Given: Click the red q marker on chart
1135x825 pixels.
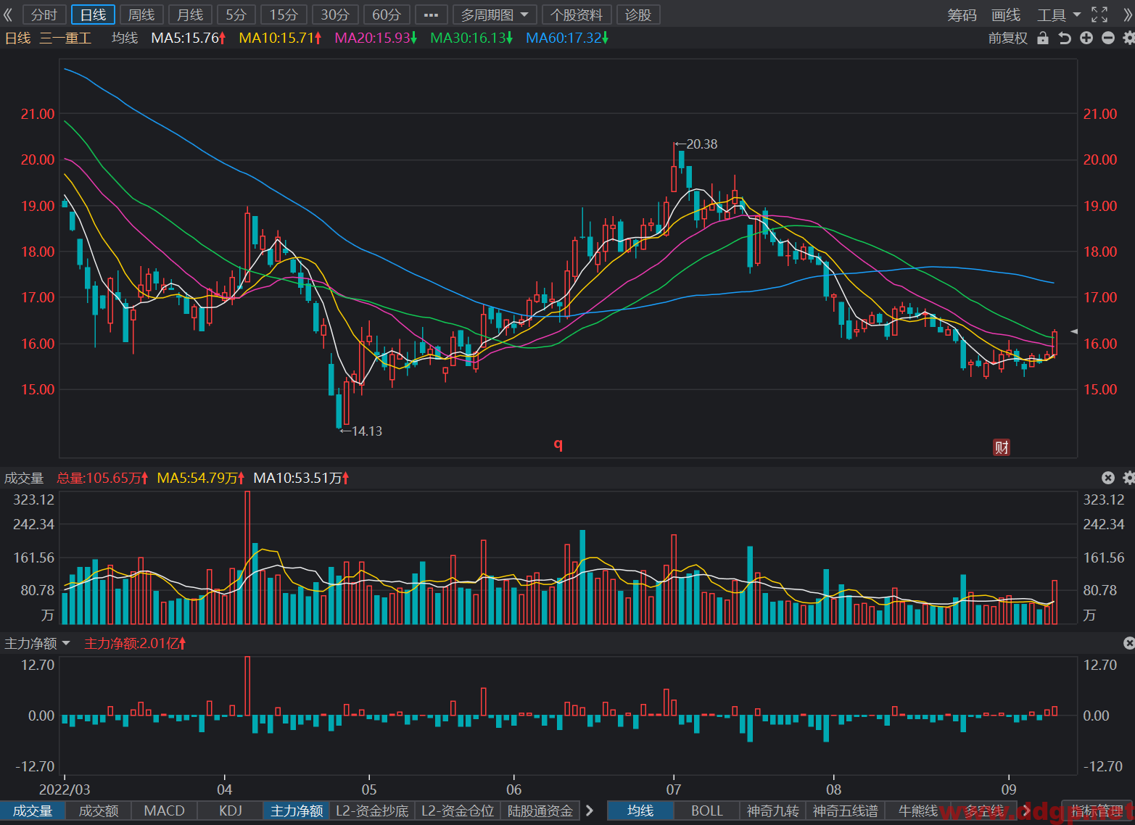Looking at the screenshot, I should (558, 444).
